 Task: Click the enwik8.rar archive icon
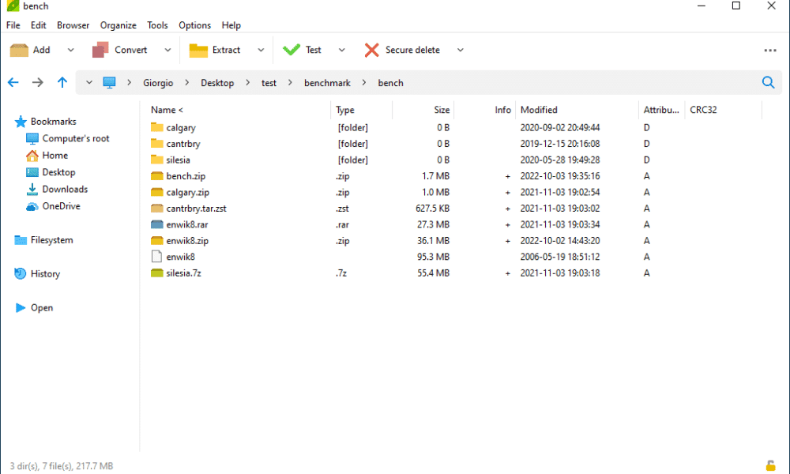(157, 224)
